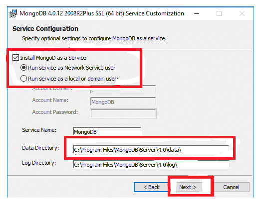Click the Data Directory path field
The width and height of the screenshot is (265, 206).
point(151,149)
